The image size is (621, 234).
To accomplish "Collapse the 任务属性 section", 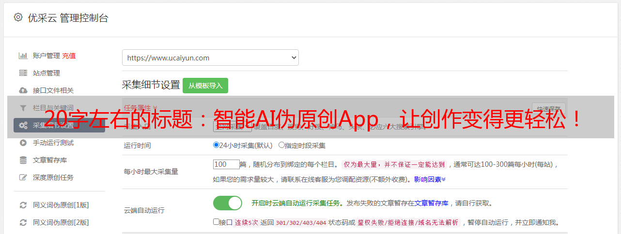I will coord(140,108).
